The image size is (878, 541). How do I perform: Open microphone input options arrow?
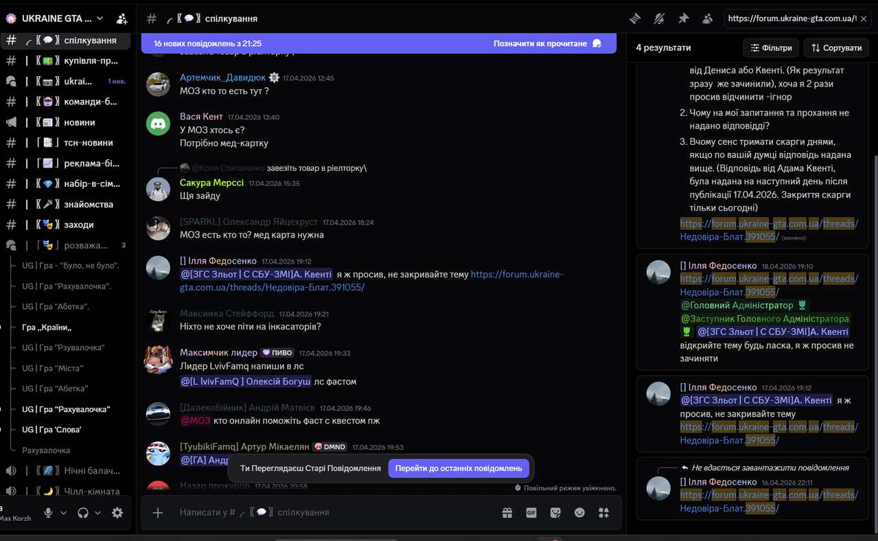click(64, 512)
